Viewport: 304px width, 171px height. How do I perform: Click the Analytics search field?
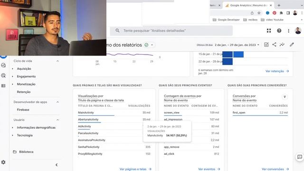pos(171,30)
